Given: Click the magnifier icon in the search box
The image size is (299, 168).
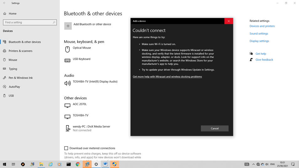Looking at the screenshot, I should (54, 22).
